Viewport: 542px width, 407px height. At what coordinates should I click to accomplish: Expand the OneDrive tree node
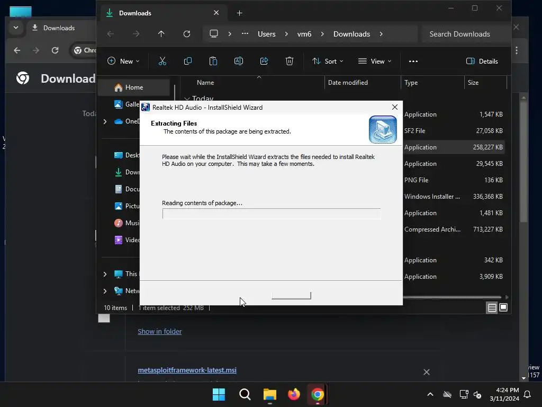pos(105,121)
